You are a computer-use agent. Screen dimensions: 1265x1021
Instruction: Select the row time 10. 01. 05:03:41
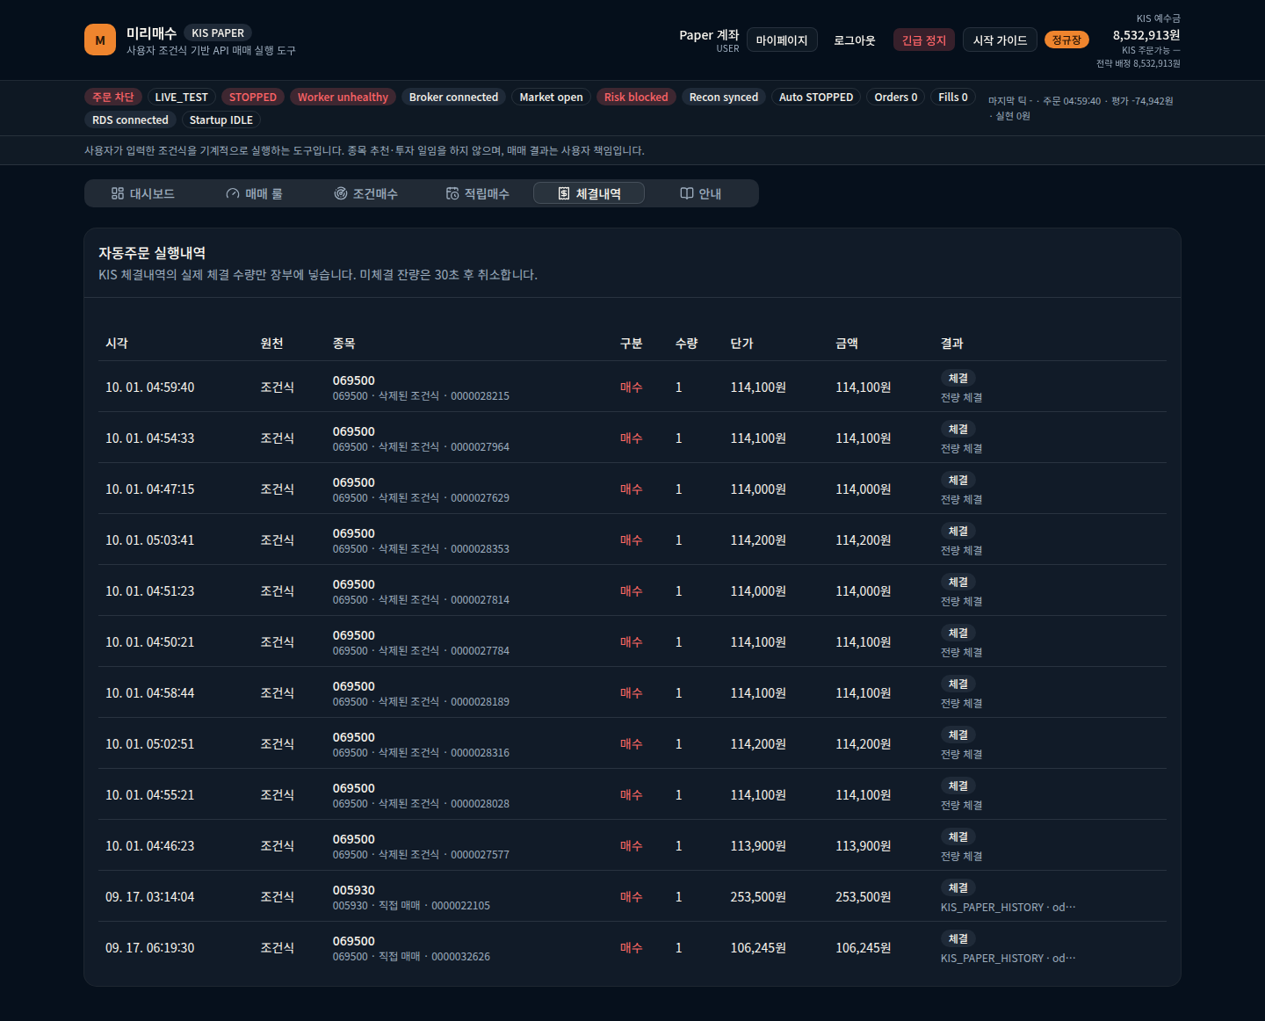pos(150,539)
